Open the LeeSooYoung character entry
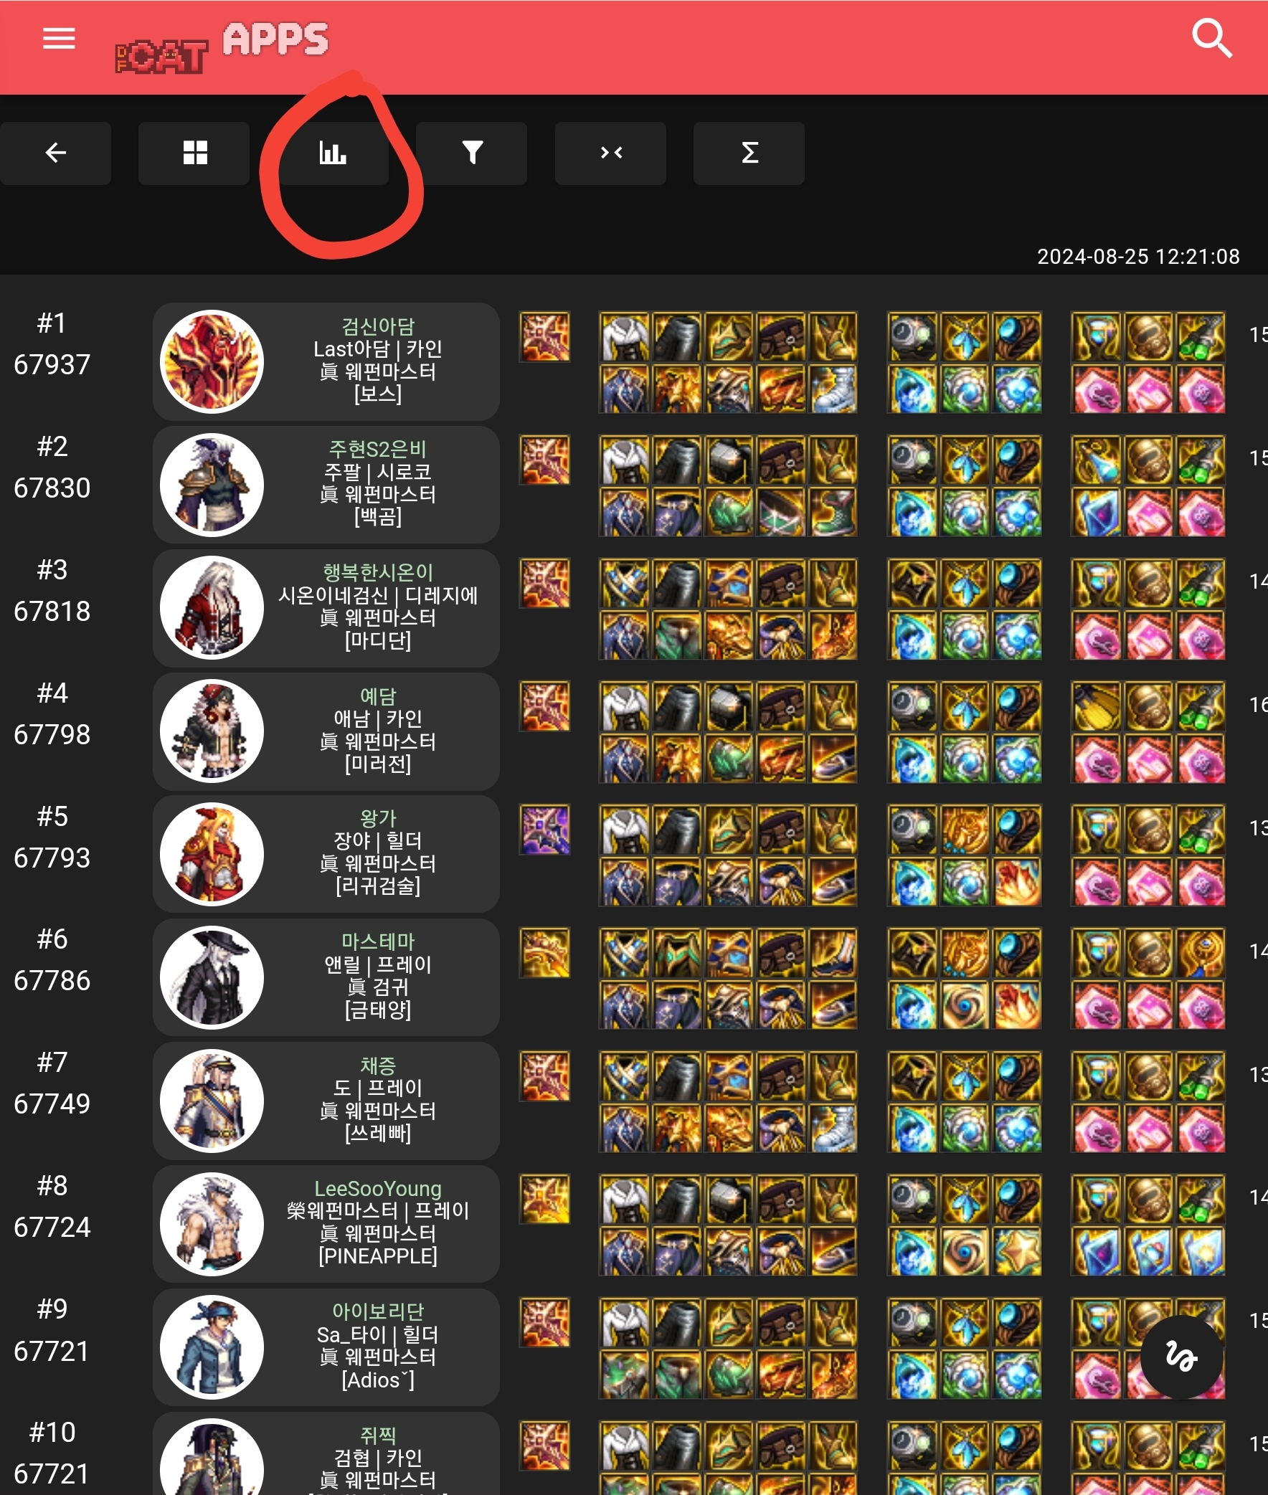The image size is (1268, 1495). (x=326, y=1224)
